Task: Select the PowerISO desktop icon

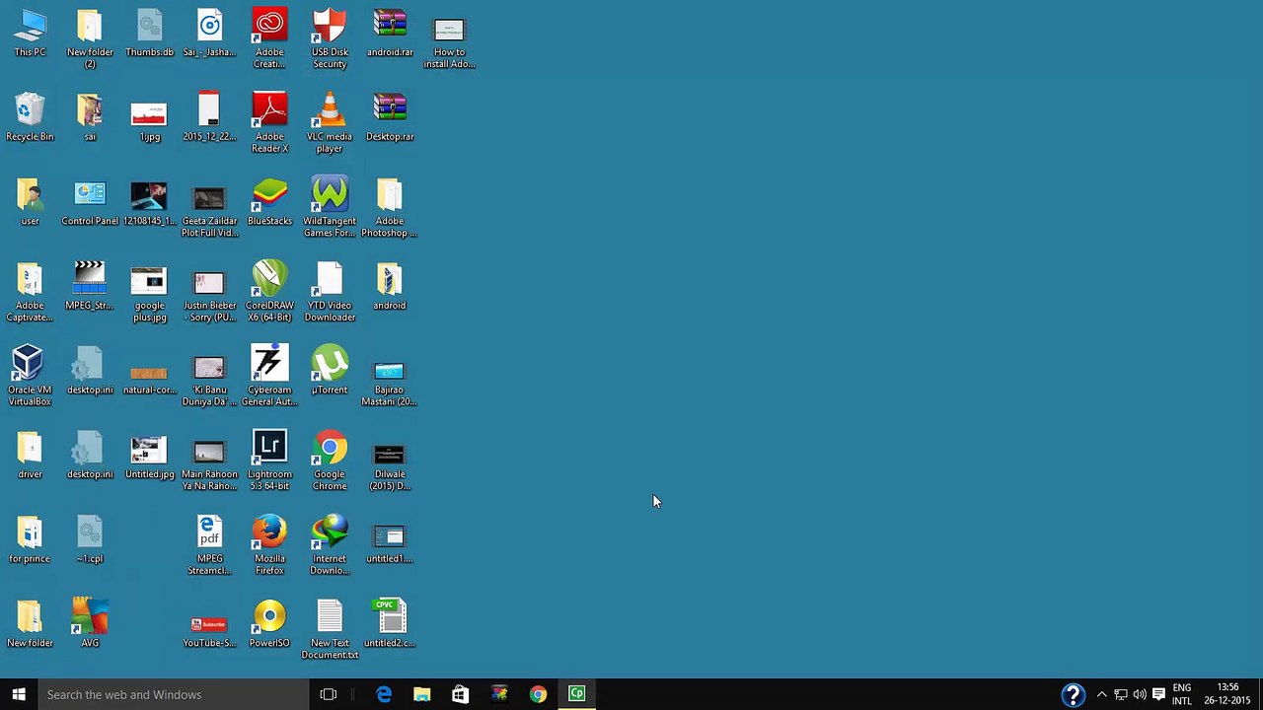Action: click(x=269, y=624)
